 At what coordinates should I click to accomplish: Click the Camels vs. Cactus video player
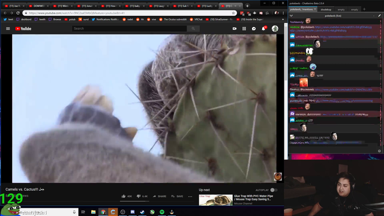(144, 109)
